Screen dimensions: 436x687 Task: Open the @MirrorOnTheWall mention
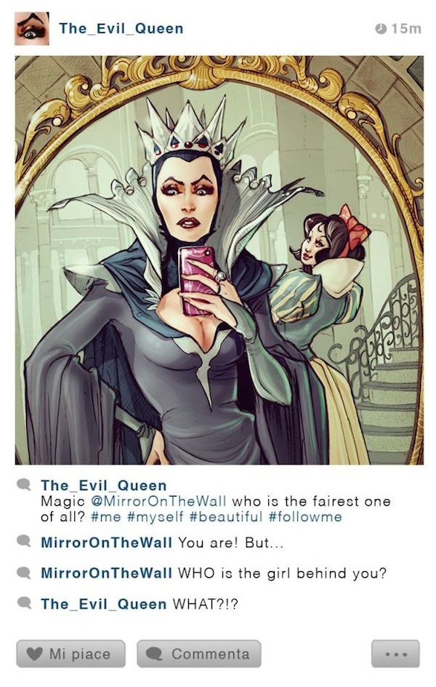(158, 501)
